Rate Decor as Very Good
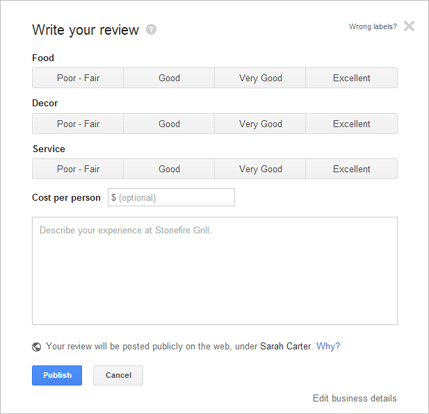This screenshot has height=414, width=429. pos(260,124)
